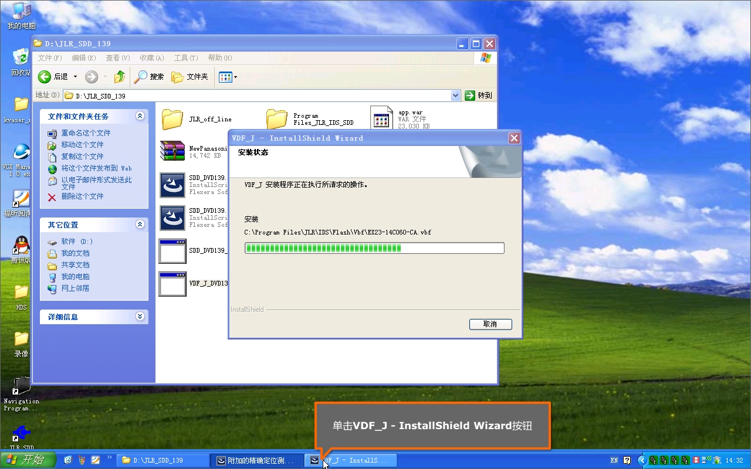The width and height of the screenshot is (751, 469).
Task: Click the 转到 (Go) button
Action: click(479, 95)
